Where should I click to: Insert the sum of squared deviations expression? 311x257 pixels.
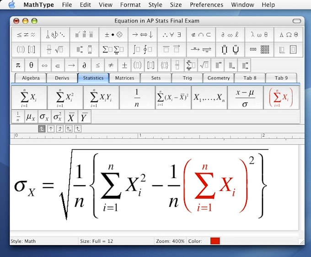[173, 98]
